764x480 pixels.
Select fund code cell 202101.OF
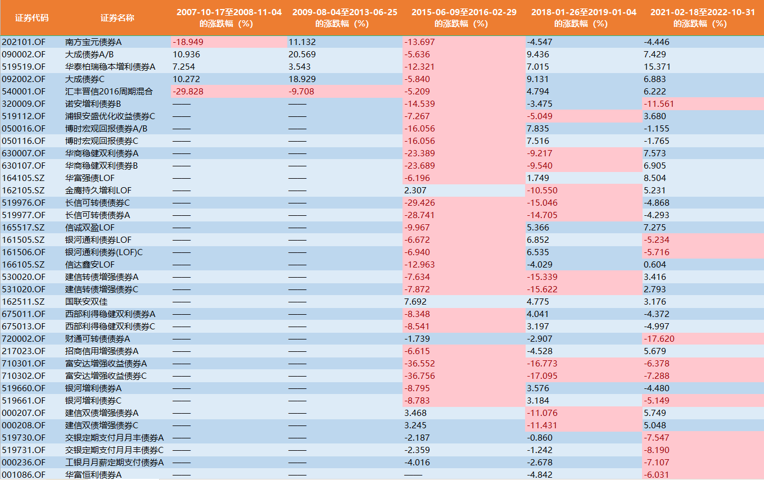pyautogui.click(x=24, y=42)
